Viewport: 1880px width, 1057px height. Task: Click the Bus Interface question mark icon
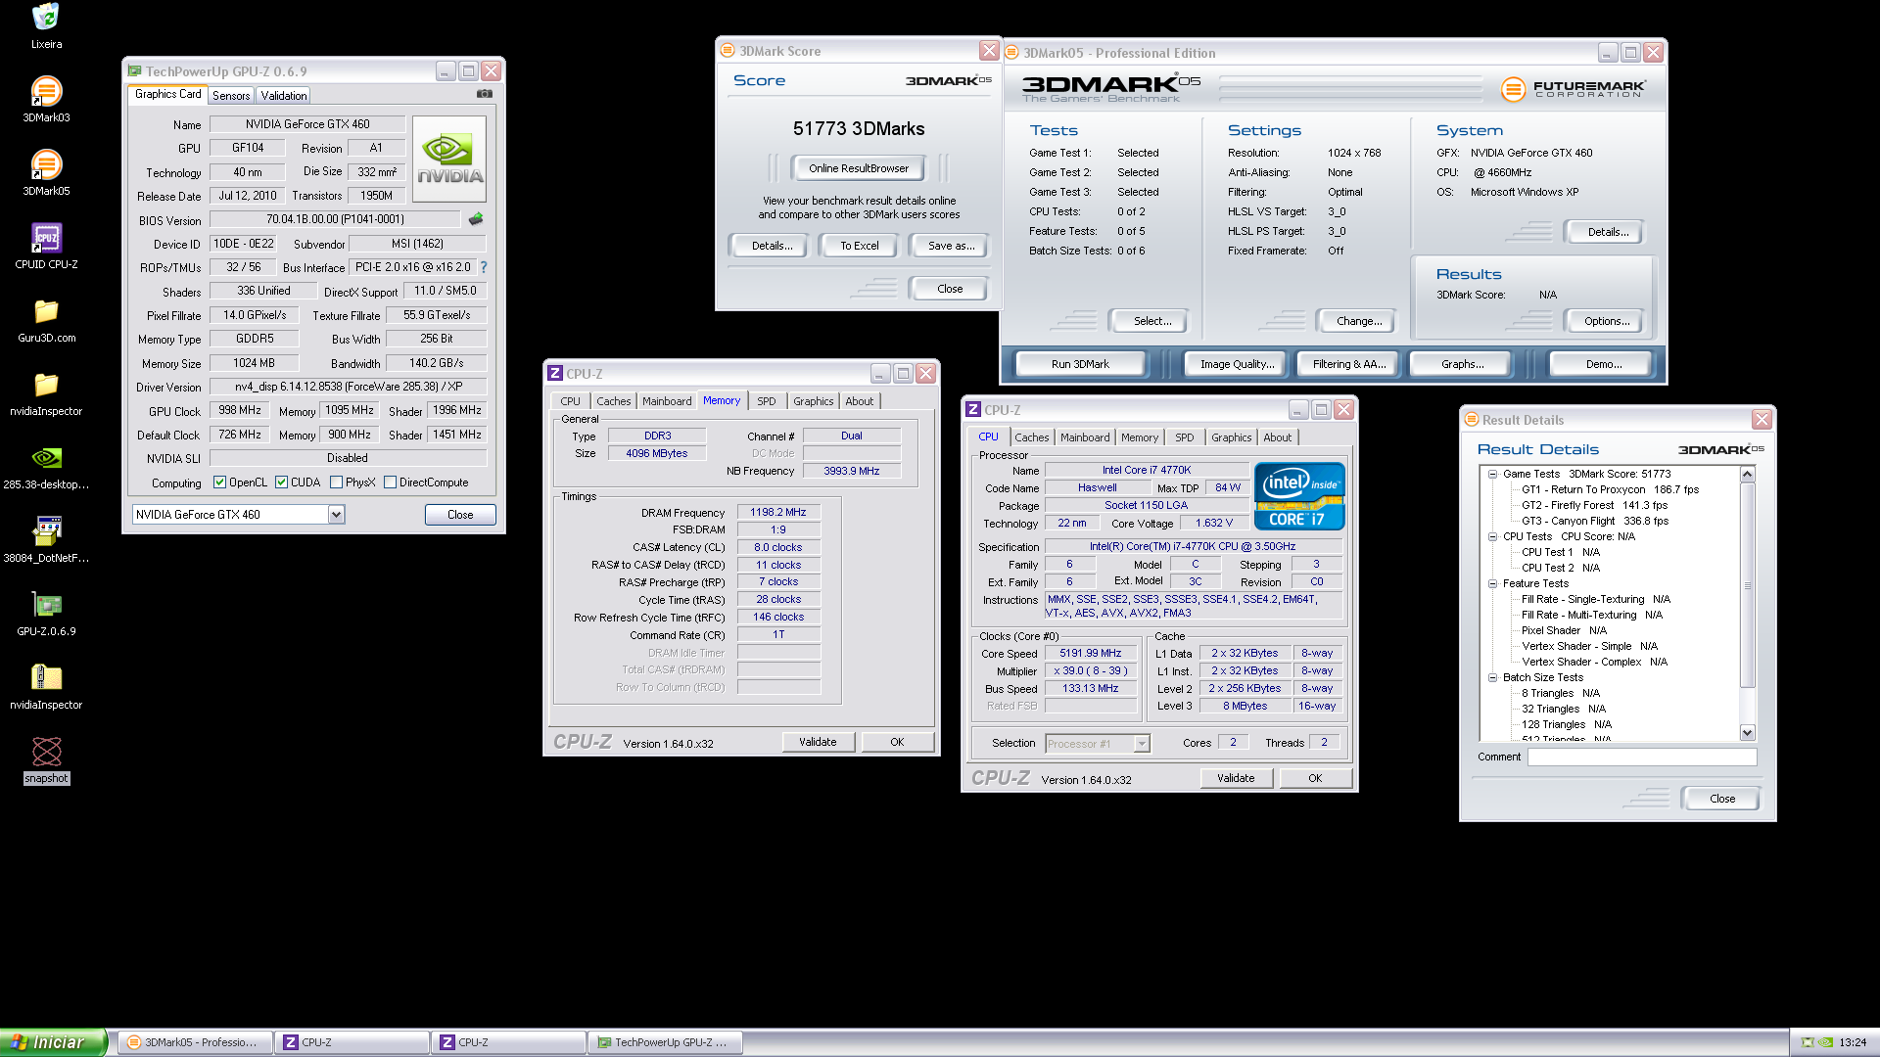(x=484, y=267)
